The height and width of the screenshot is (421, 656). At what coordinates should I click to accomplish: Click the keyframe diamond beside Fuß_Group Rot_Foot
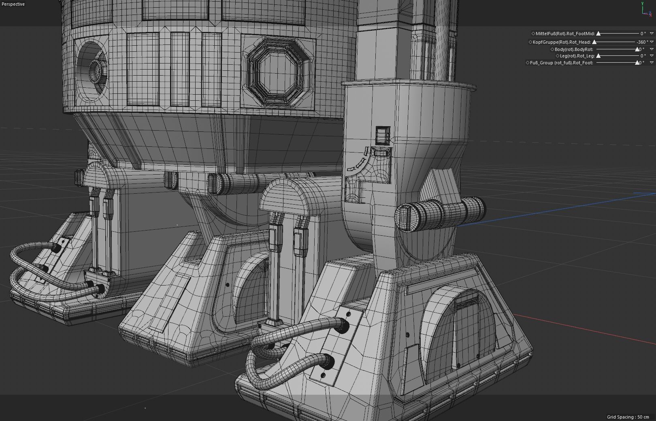(528, 63)
